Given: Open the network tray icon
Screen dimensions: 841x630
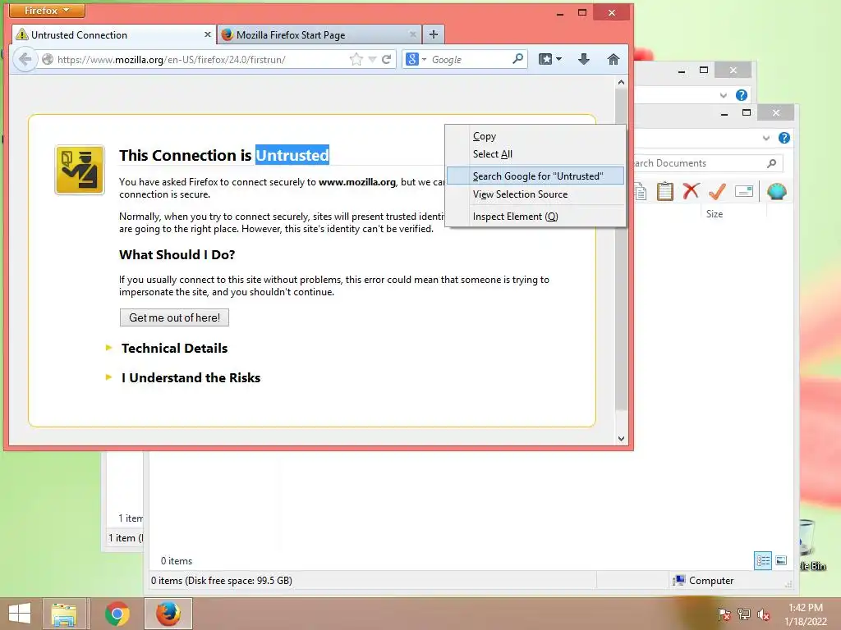Looking at the screenshot, I should [743, 614].
